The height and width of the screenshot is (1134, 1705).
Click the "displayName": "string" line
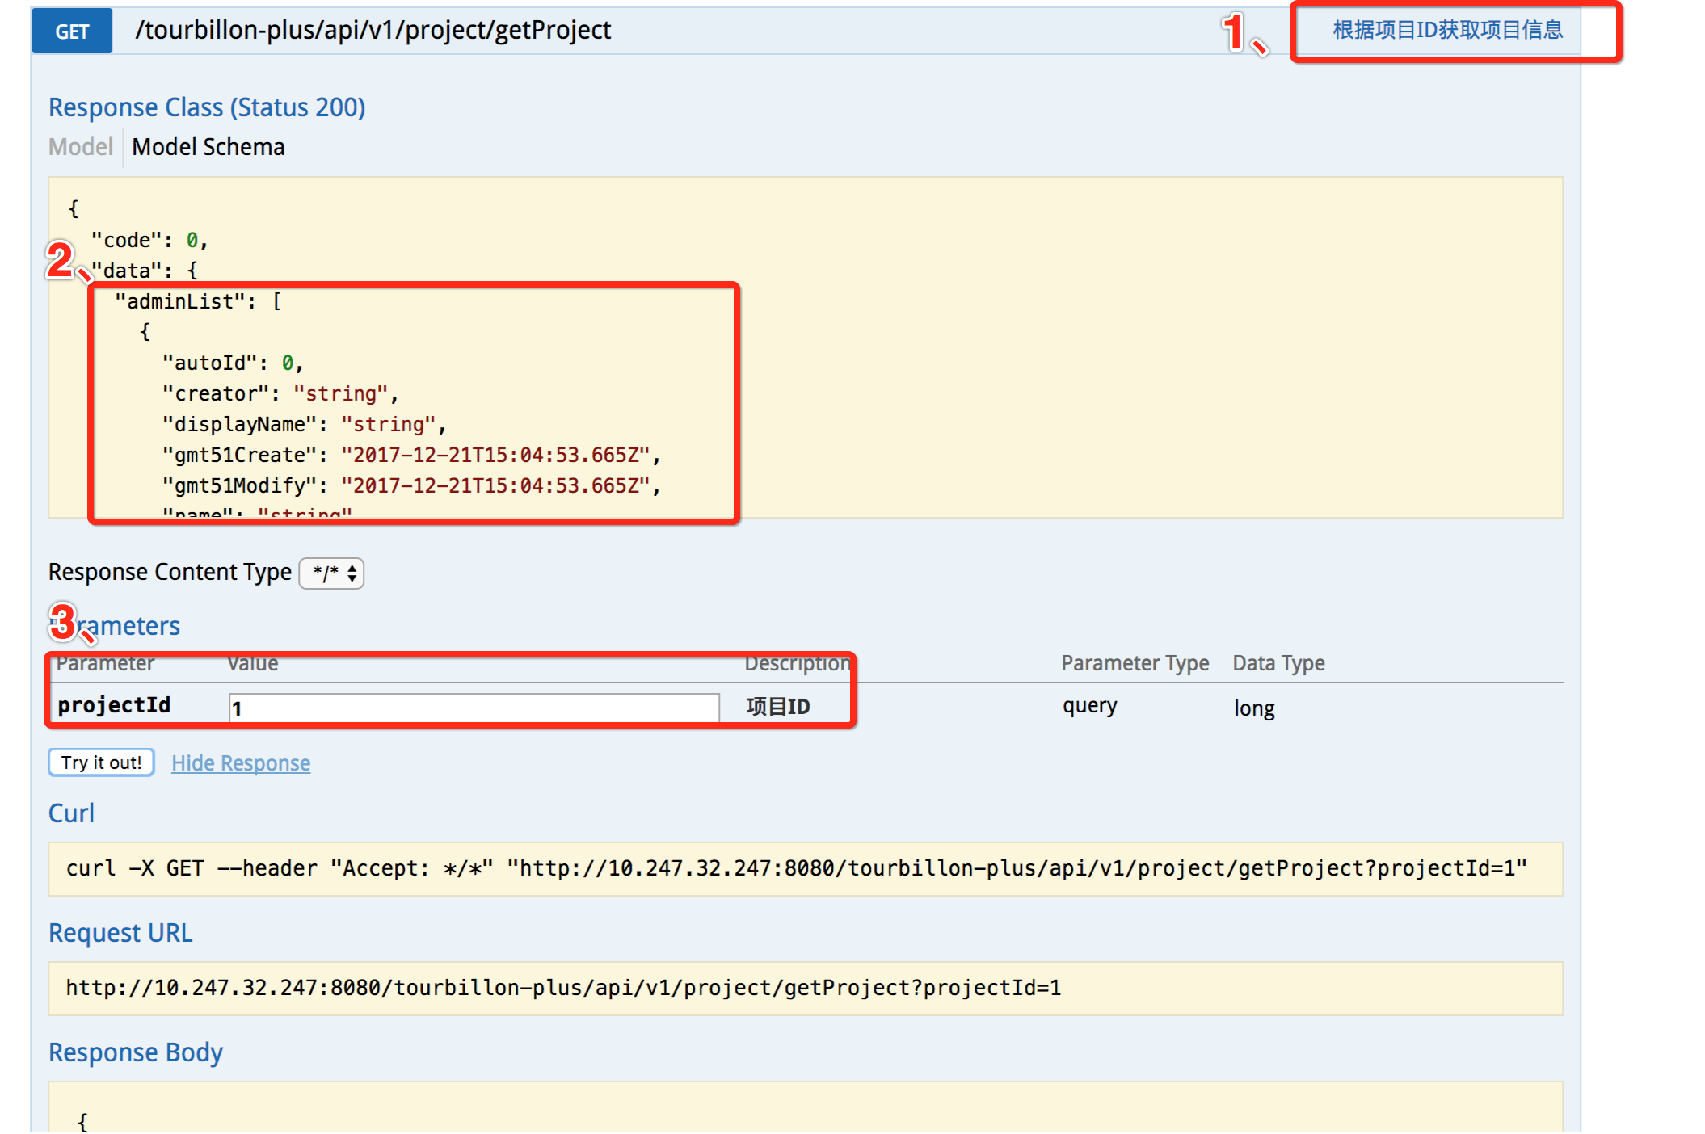click(305, 425)
